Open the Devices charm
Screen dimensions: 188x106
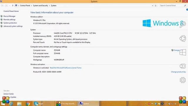(183, 66)
